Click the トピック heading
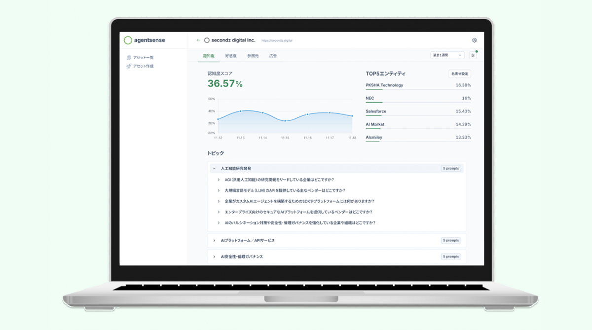The height and width of the screenshot is (330, 592). (216, 153)
